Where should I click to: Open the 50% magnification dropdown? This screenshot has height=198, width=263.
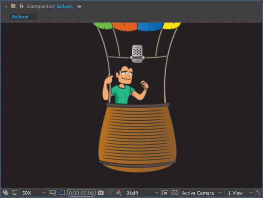(34, 193)
